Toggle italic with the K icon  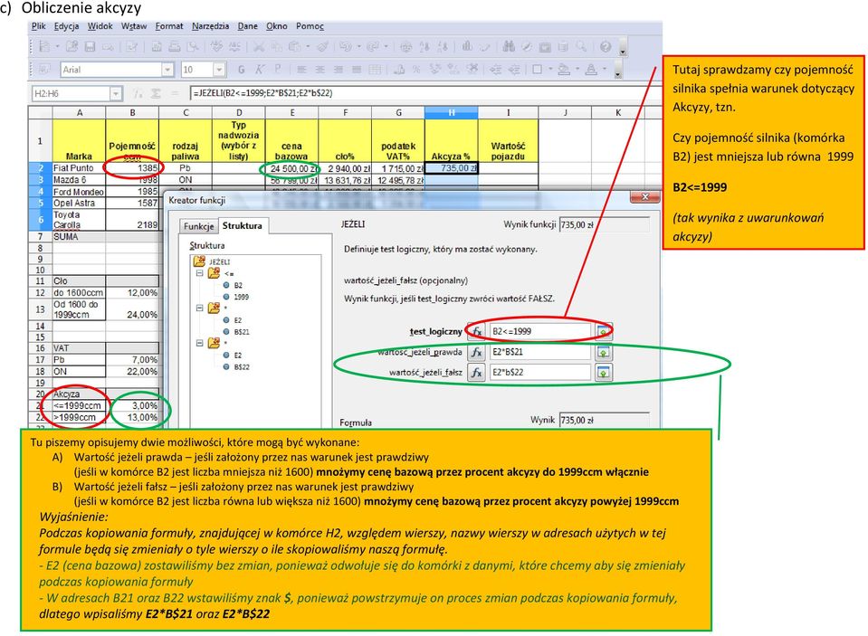[x=259, y=70]
